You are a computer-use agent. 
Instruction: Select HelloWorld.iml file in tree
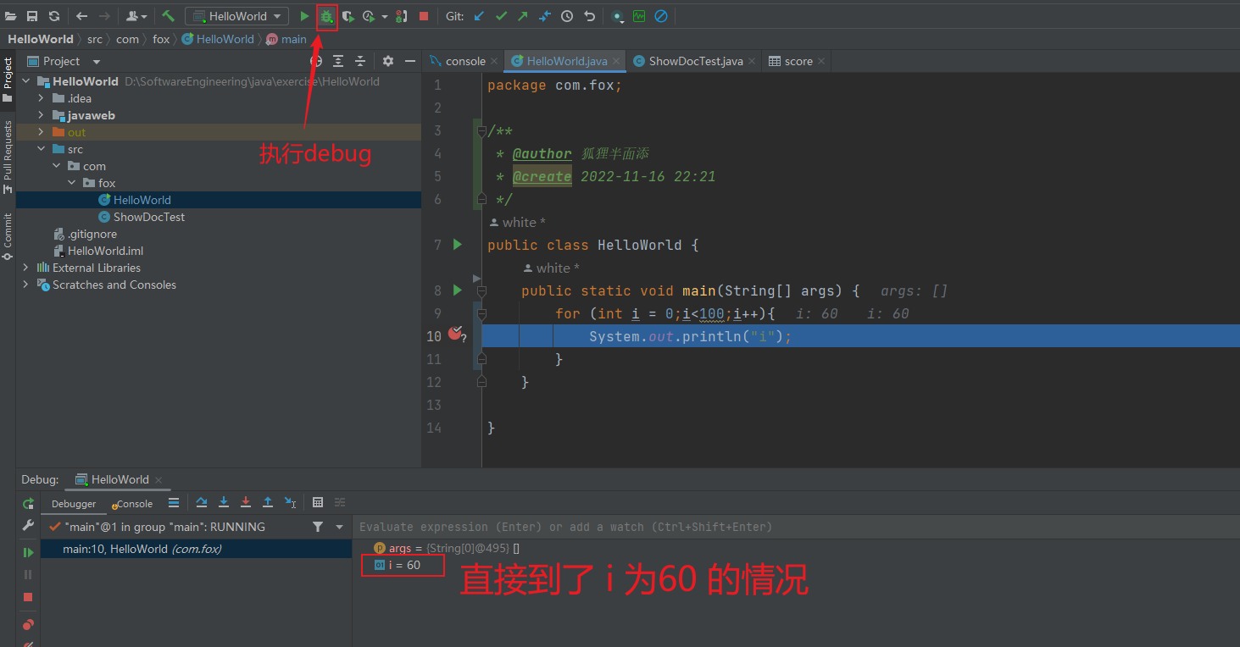point(106,251)
